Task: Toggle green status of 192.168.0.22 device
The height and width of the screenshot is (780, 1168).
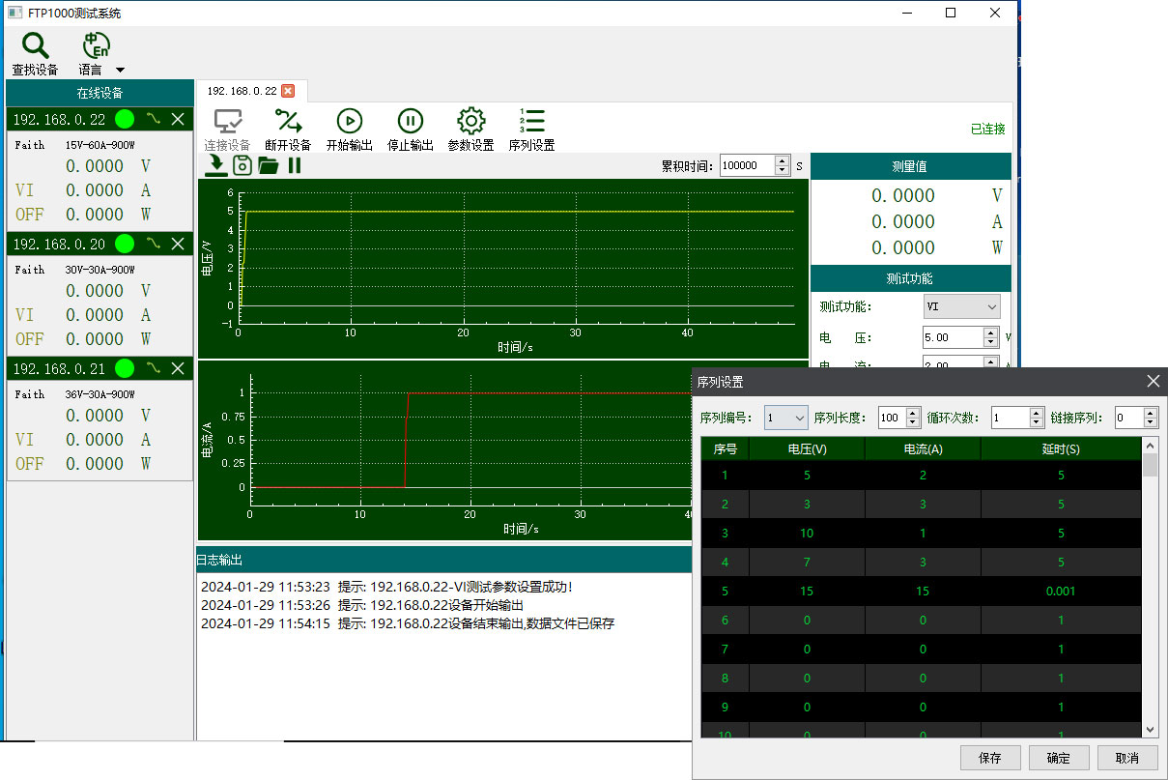Action: (x=125, y=120)
